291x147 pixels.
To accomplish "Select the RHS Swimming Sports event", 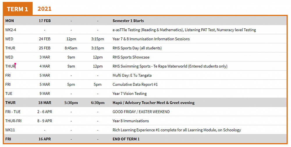I will coord(170,66).
